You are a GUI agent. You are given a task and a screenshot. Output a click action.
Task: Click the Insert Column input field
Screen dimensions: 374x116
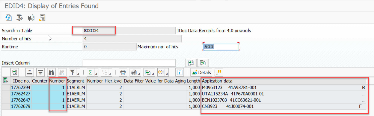129,63
